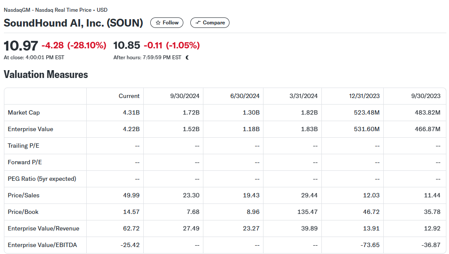Click the closing price 10.97
This screenshot has height=254, width=449.
click(x=20, y=46)
